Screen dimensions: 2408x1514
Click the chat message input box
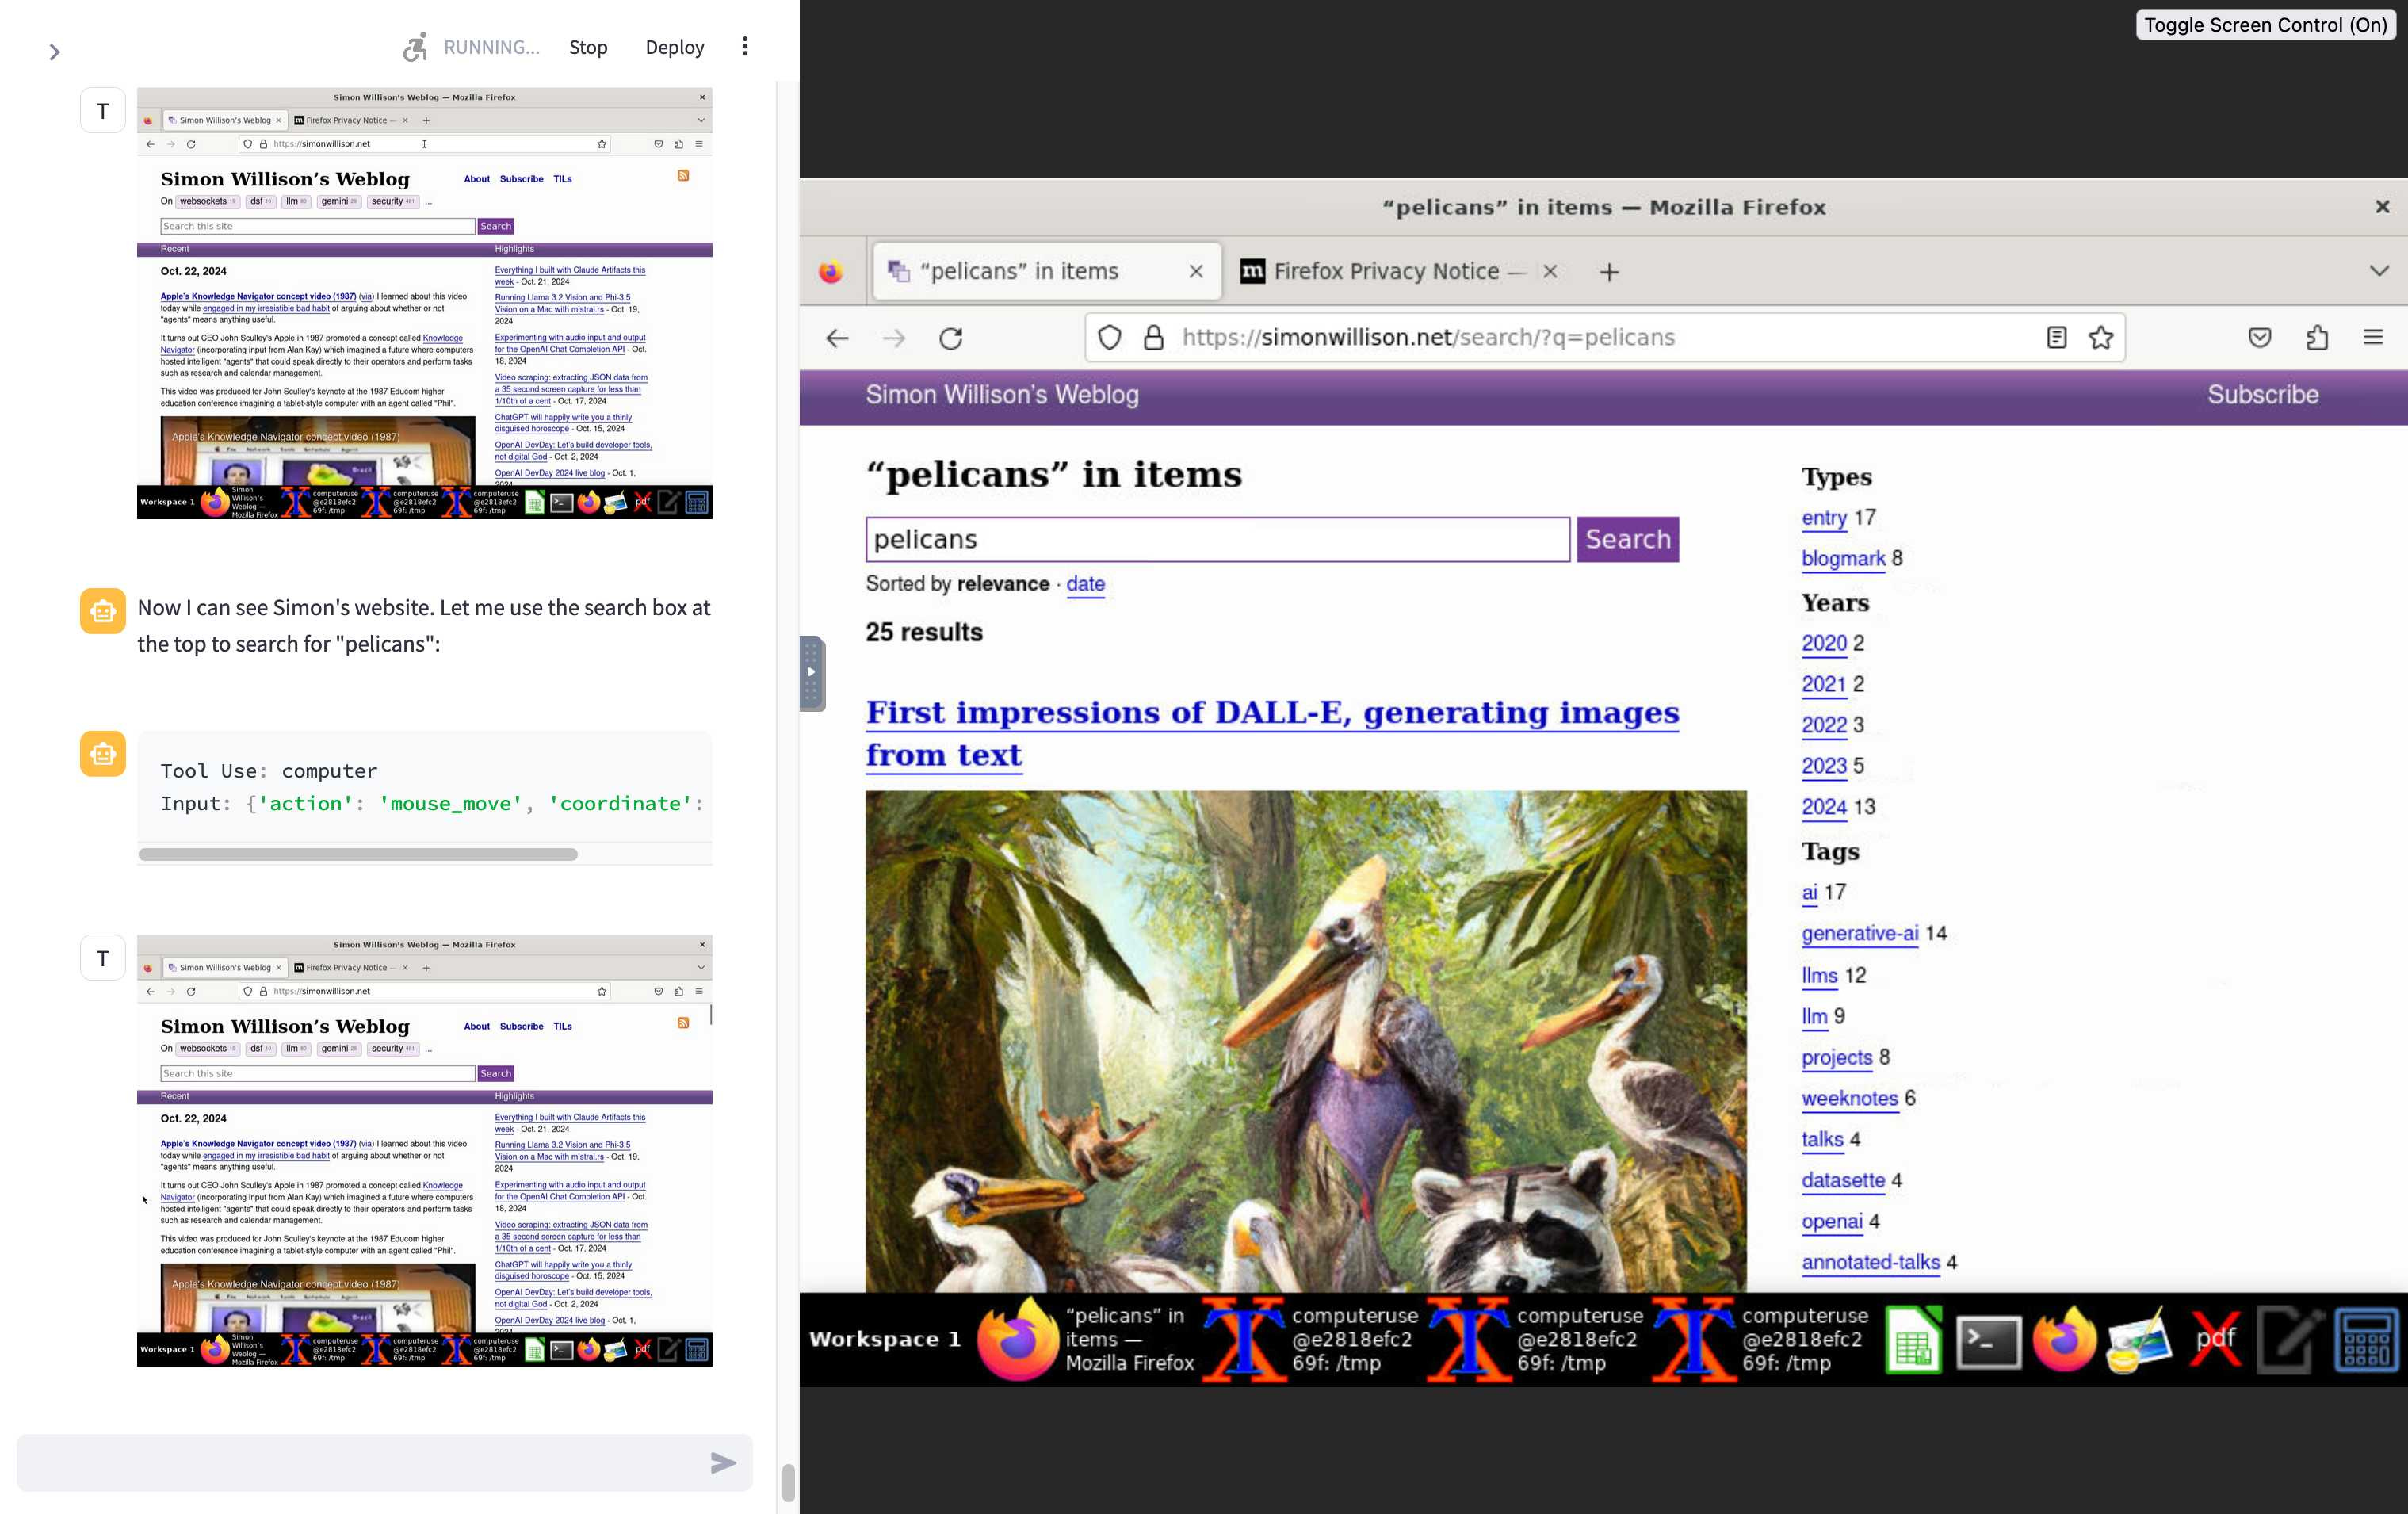[x=360, y=1463]
